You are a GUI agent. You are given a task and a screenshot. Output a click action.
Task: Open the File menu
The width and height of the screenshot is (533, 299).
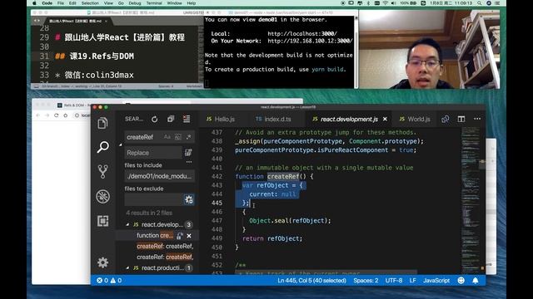[x=61, y=3]
